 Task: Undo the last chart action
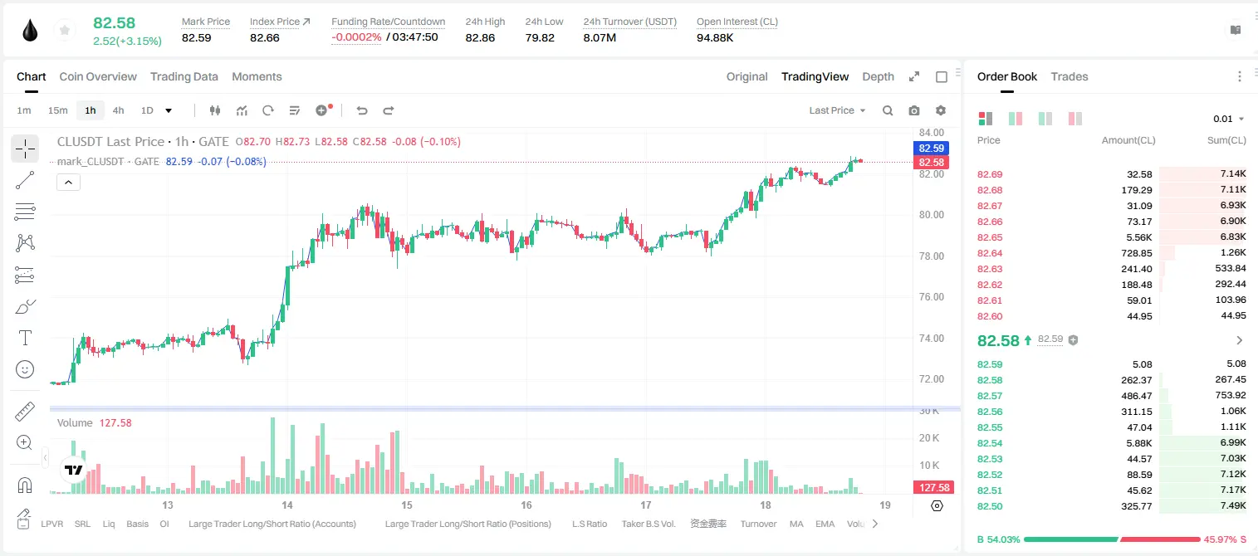361,110
